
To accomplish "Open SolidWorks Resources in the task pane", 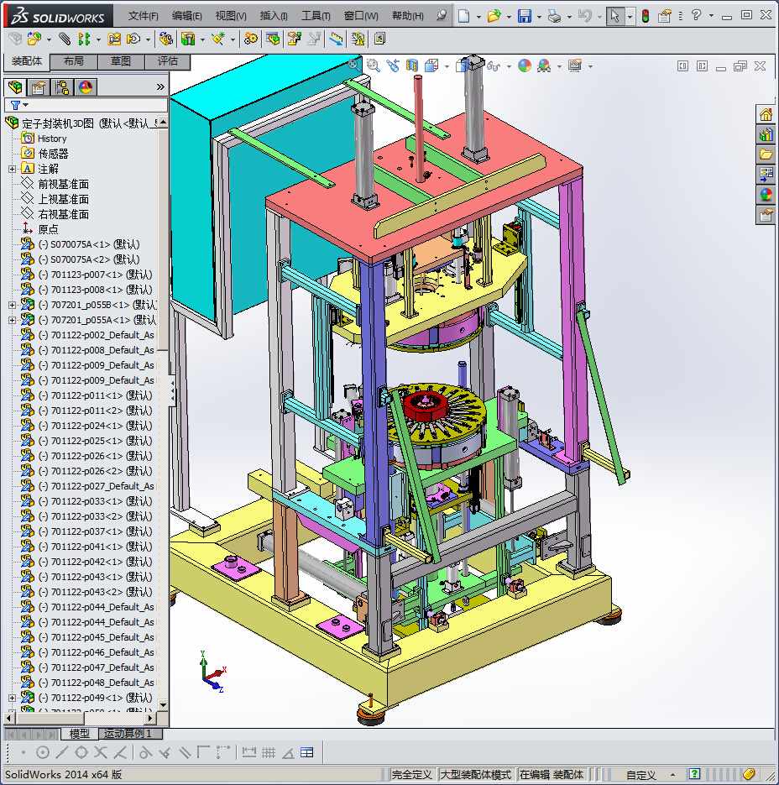I will point(766,115).
